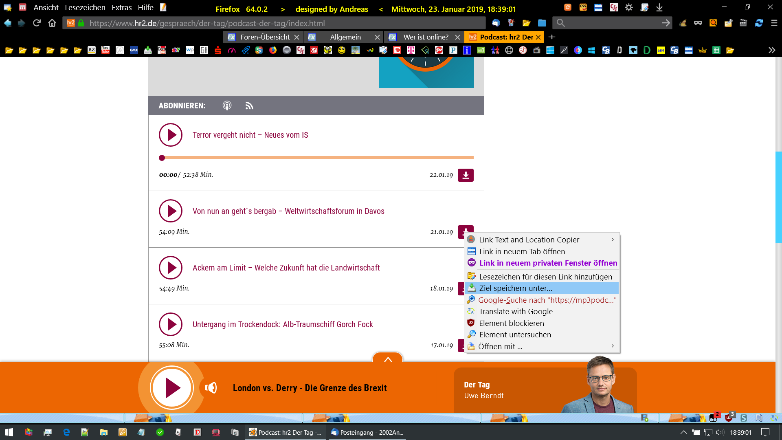This screenshot has height=440, width=782.
Task: Mute the bottom player volume
Action: [211, 387]
